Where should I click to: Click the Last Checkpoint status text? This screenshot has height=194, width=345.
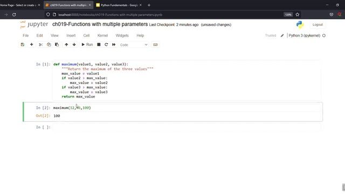174,25
